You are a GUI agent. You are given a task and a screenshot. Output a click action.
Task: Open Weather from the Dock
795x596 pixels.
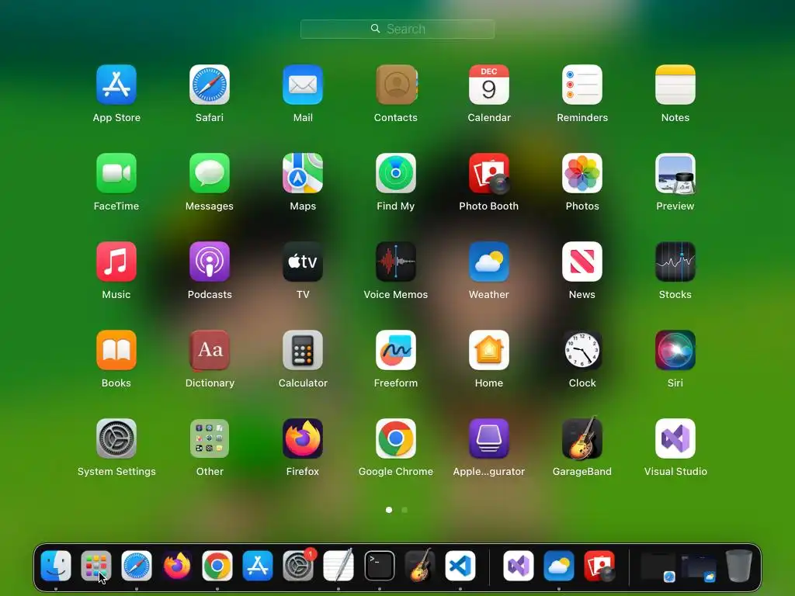559,566
